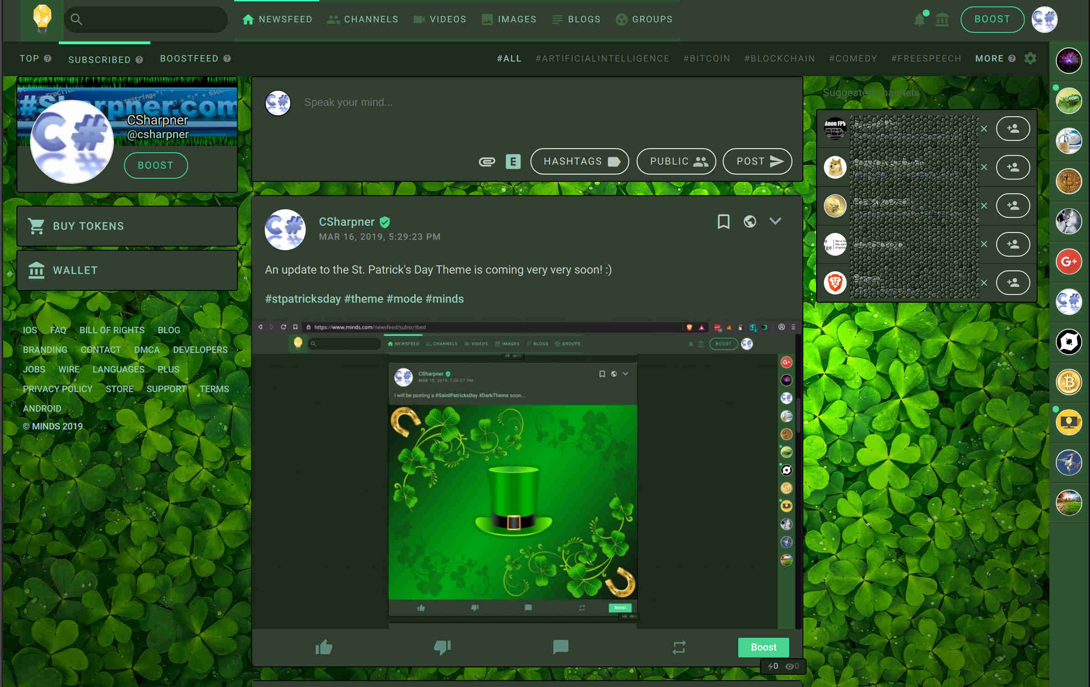
Task: Open the MORE hashtags dropdown
Action: 990,58
